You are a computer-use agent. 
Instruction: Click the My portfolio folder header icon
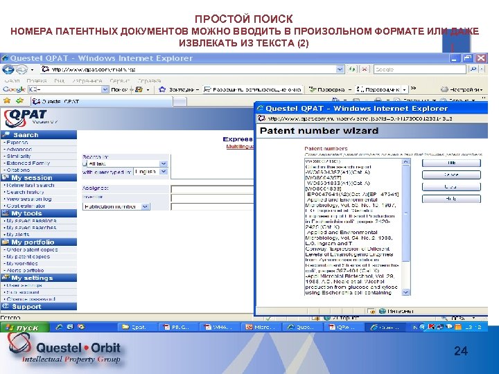coord(5,242)
